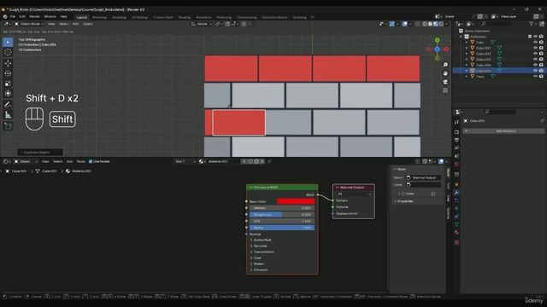Image resolution: width=547 pixels, height=307 pixels.
Task: Open the All target dropdown in Material Output
Action: (354, 194)
